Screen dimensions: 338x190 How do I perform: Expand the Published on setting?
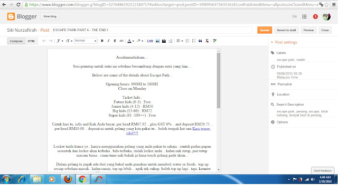[286, 67]
